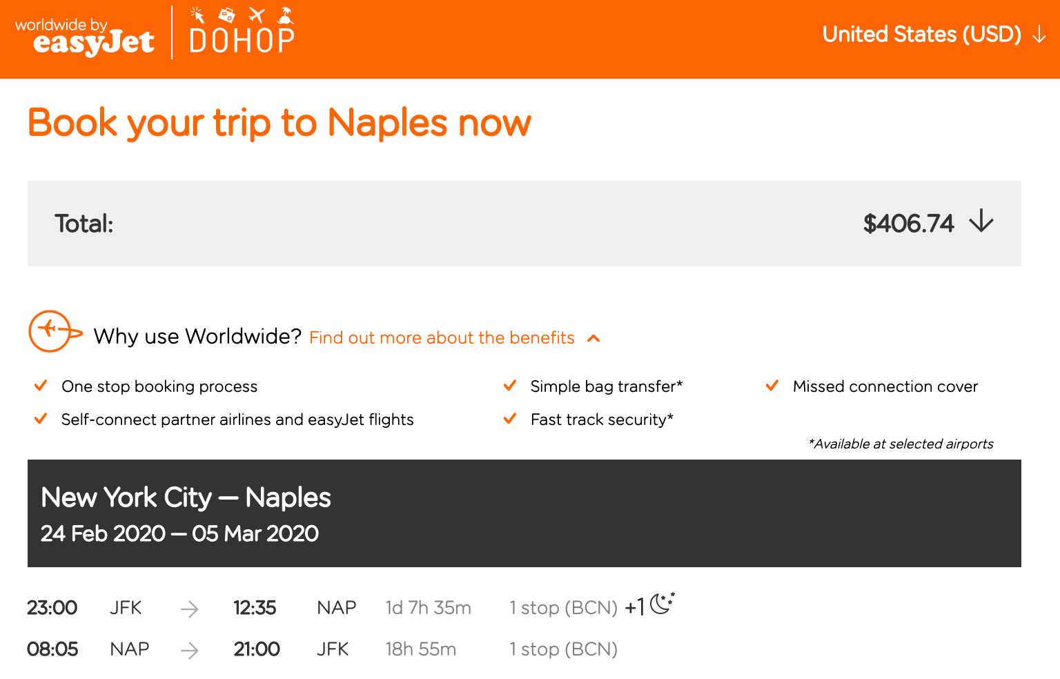
Task: Open Find out more about the benefits
Action: (x=442, y=337)
